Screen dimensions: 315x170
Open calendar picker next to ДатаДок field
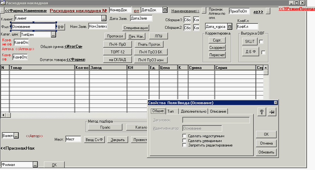tap(165, 10)
